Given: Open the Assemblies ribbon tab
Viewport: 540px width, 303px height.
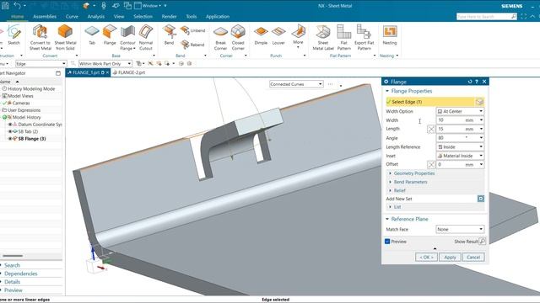Looking at the screenshot, I should click(45, 17).
